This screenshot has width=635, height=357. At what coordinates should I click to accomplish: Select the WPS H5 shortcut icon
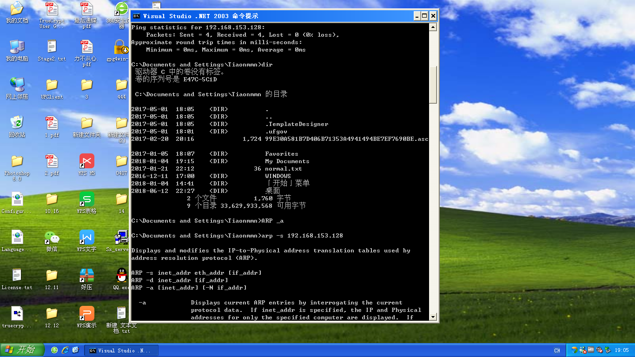tap(86, 162)
